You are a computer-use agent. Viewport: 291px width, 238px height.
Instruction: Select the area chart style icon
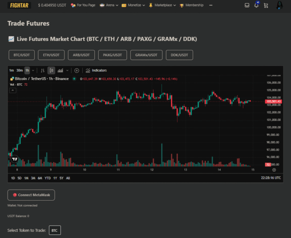61,70
